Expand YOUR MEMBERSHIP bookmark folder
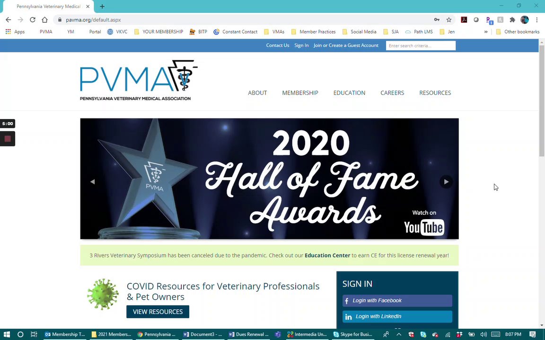 tap(158, 32)
